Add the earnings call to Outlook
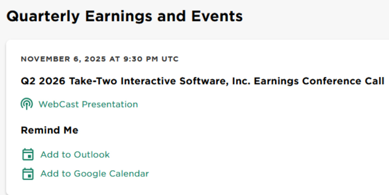The image size is (389, 195). [x=75, y=154]
